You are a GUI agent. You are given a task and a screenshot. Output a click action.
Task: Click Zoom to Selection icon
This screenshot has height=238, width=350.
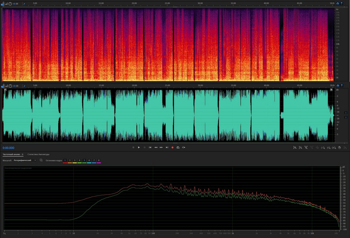[x=334, y=147]
